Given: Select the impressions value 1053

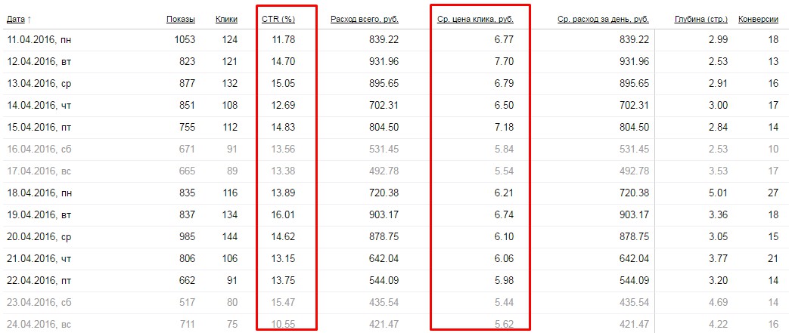Looking at the screenshot, I should point(184,40).
